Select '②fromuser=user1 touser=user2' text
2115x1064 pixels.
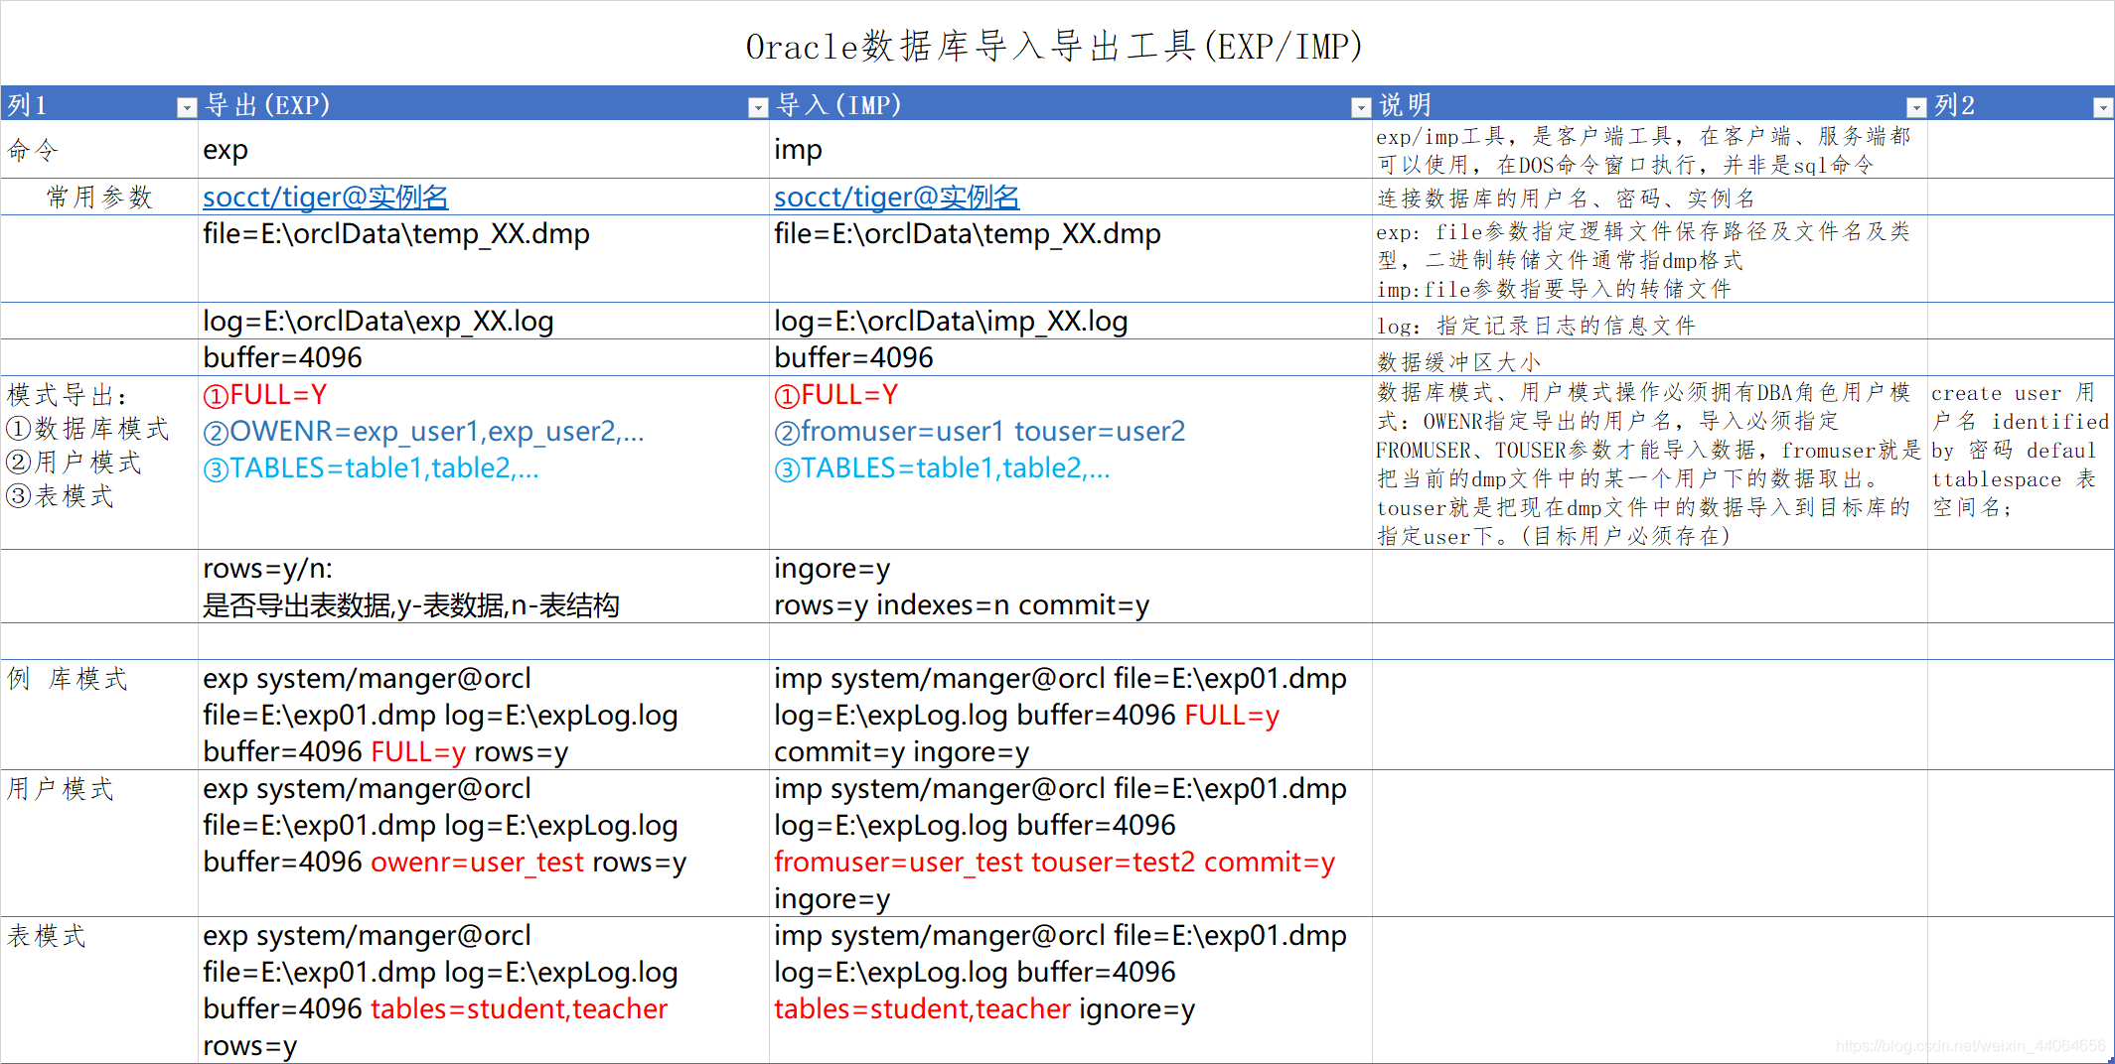[x=980, y=432]
